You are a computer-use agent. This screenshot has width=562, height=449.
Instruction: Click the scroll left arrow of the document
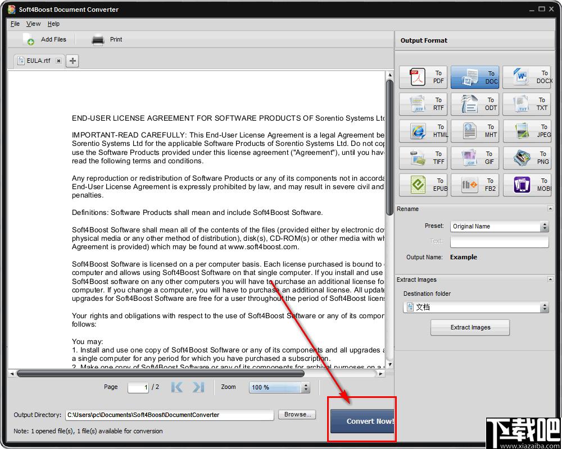(12, 373)
